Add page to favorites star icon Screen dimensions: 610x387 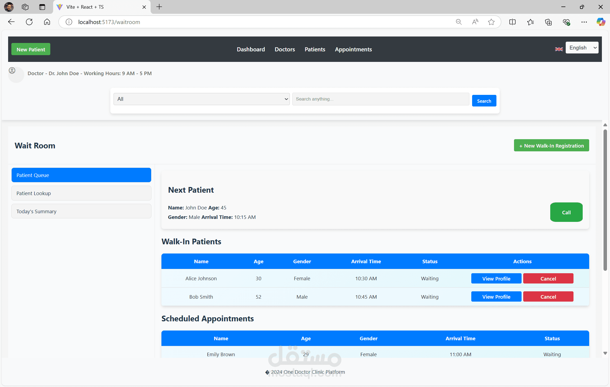pyautogui.click(x=491, y=22)
